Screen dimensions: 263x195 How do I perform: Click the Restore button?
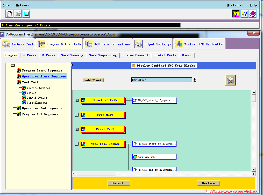coord(208,183)
